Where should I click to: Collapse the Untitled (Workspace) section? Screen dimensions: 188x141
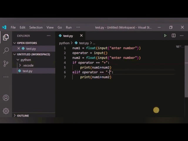click(x=14, y=54)
